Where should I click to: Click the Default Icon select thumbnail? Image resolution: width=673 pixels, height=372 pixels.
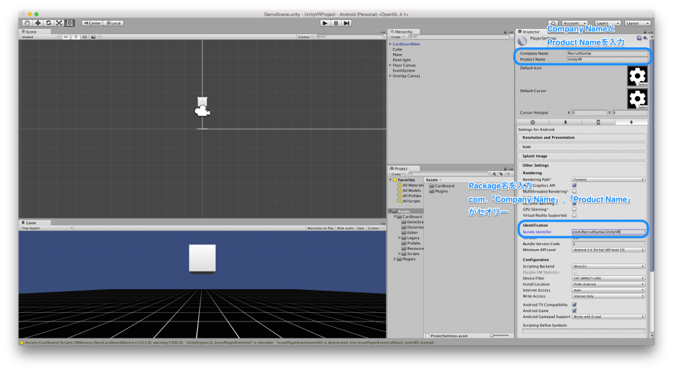click(x=638, y=76)
